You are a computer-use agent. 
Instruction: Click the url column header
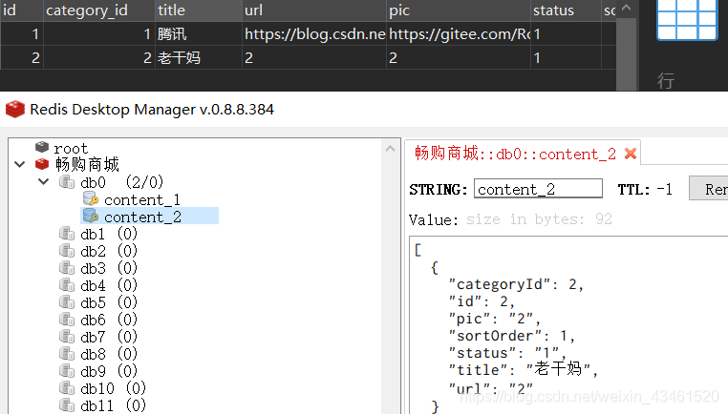point(314,10)
